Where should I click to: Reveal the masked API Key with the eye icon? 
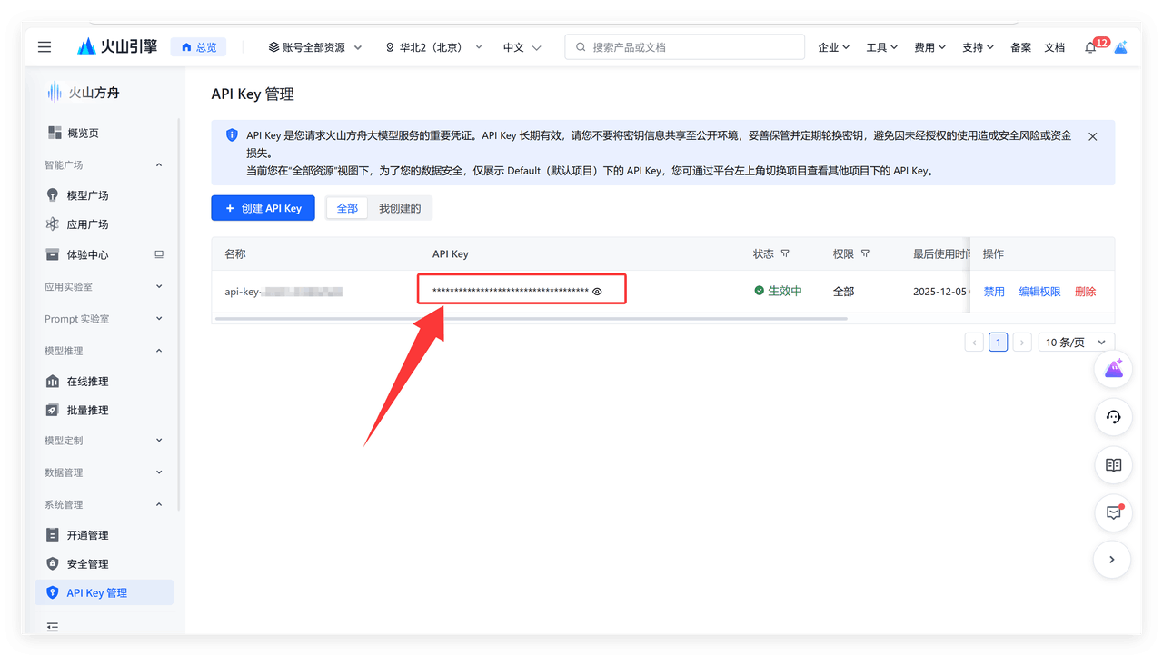(597, 292)
